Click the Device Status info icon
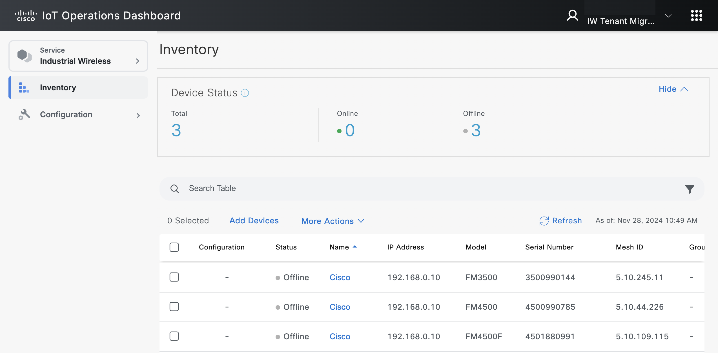 (x=245, y=93)
